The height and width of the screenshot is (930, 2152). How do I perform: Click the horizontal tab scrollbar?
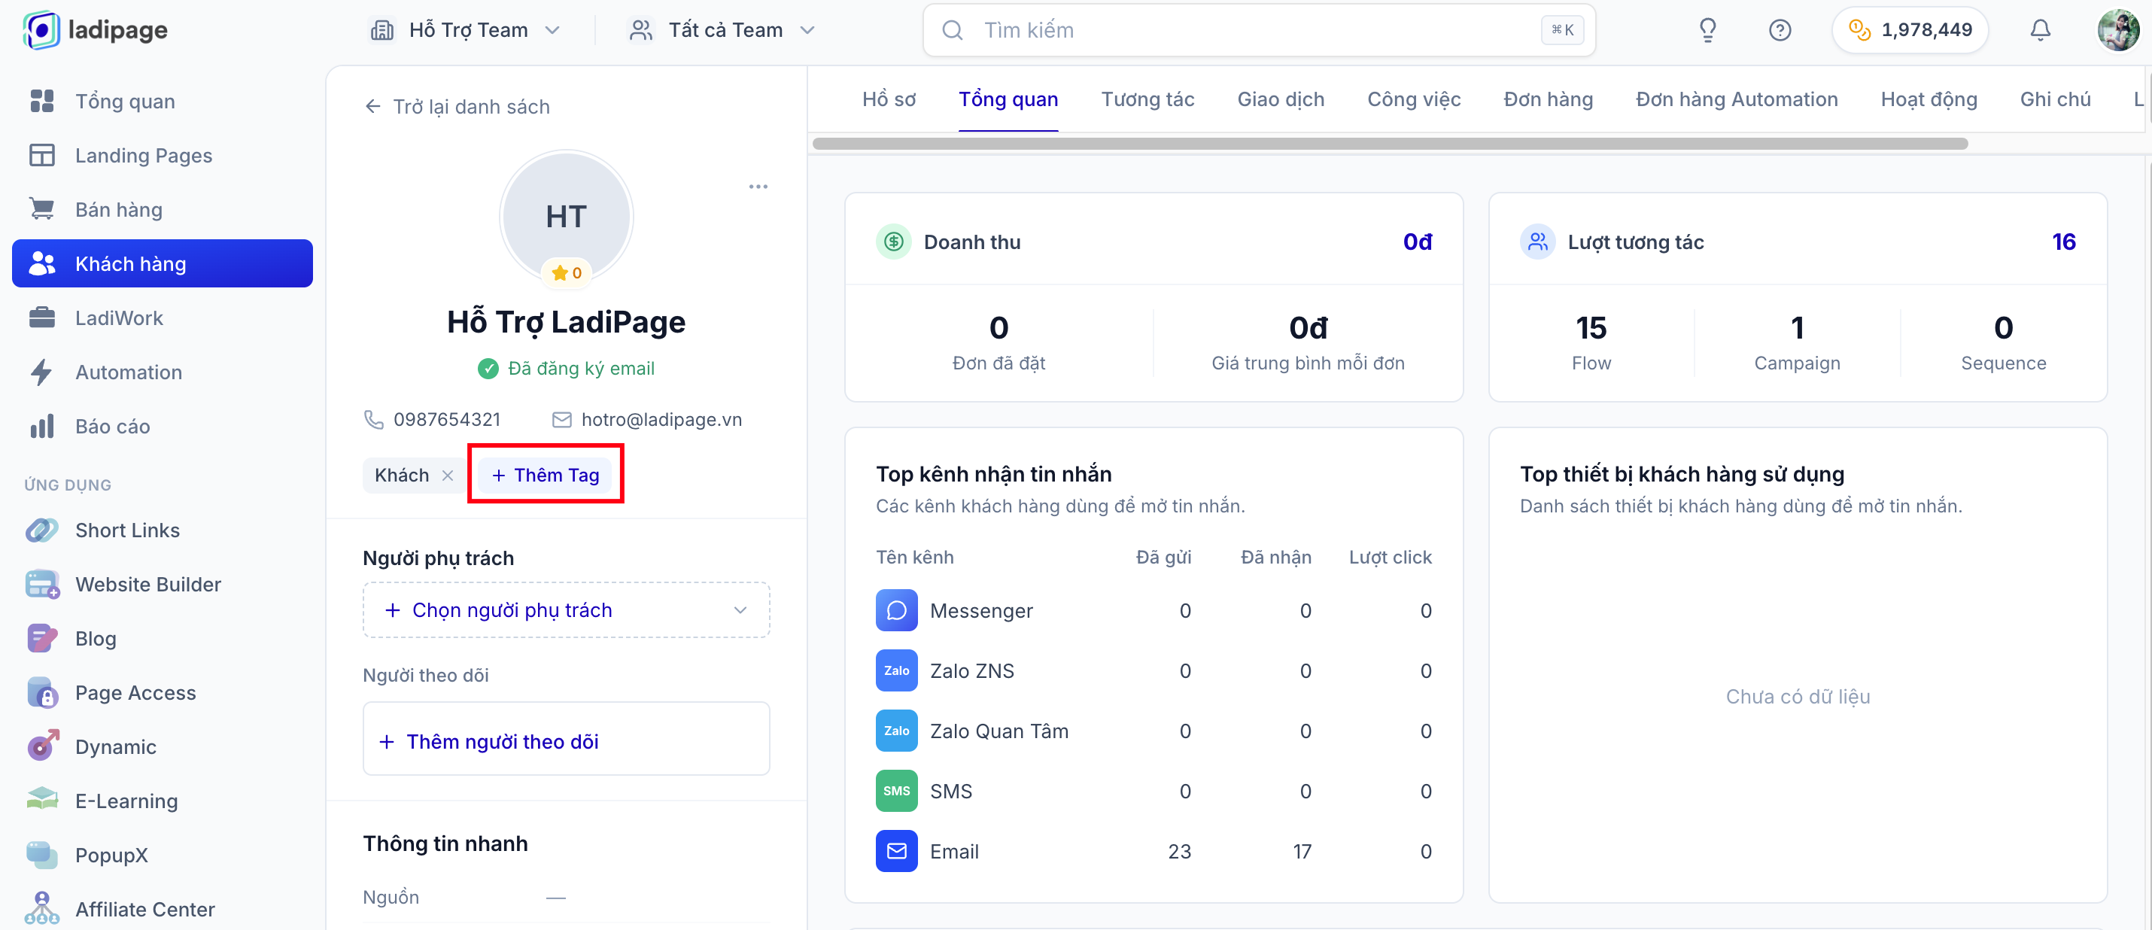(x=1390, y=144)
